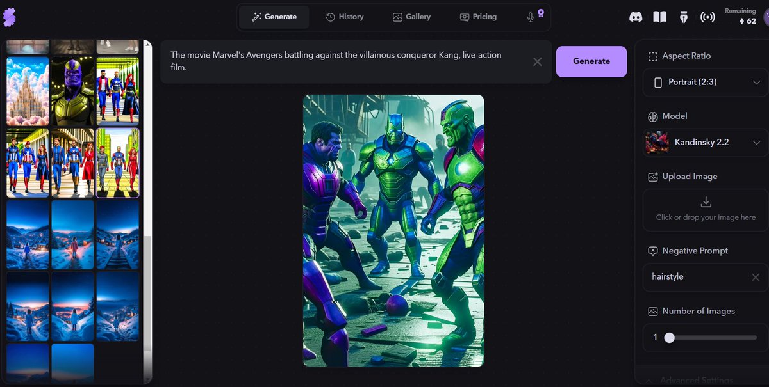Switch to the Generate tab
The image size is (769, 387).
(274, 17)
